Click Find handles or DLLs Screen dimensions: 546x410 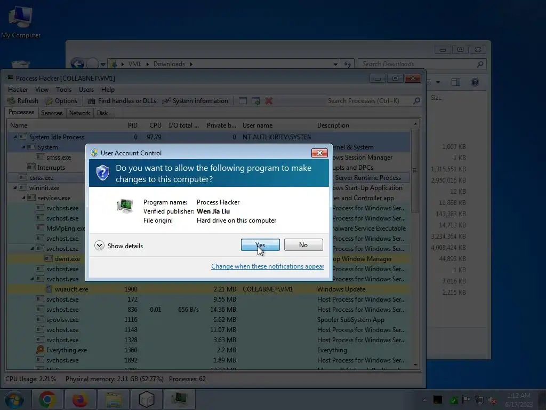pos(122,101)
